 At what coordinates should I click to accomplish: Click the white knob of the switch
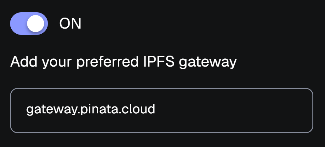35,24
